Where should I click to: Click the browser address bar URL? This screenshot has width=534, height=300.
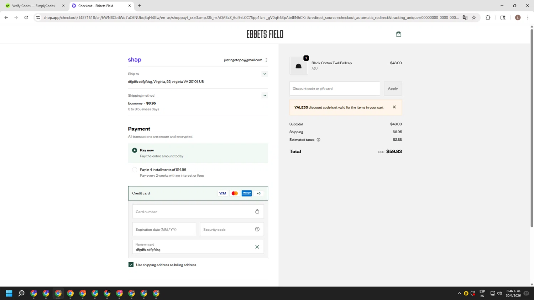[x=251, y=17]
